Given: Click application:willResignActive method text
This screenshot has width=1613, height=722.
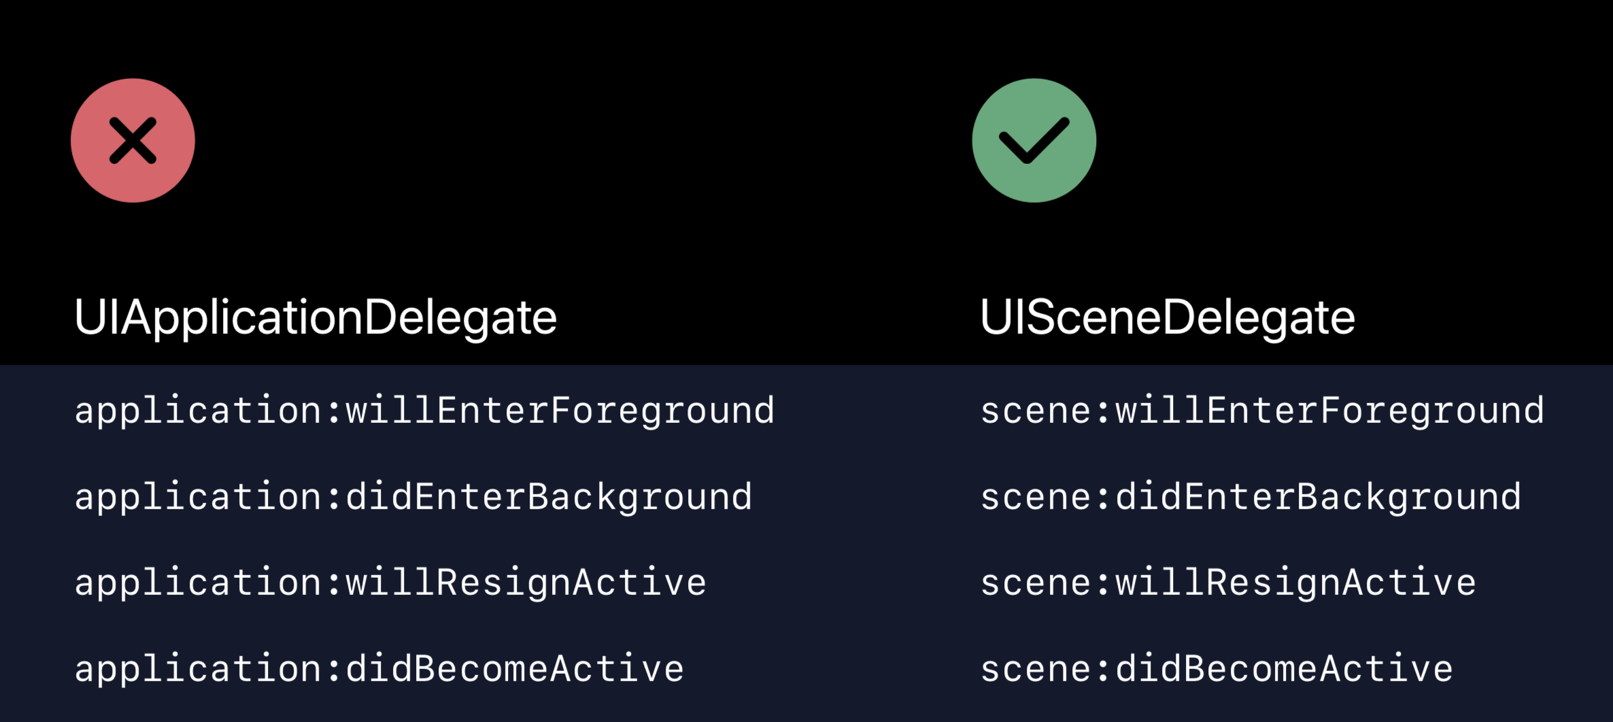Looking at the screenshot, I should (x=390, y=583).
